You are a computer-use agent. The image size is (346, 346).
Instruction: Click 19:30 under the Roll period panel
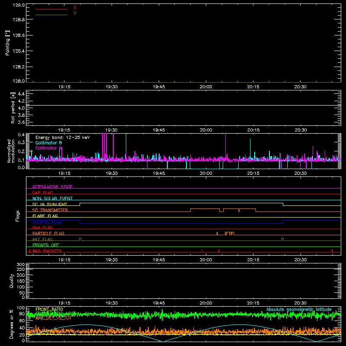112,130
